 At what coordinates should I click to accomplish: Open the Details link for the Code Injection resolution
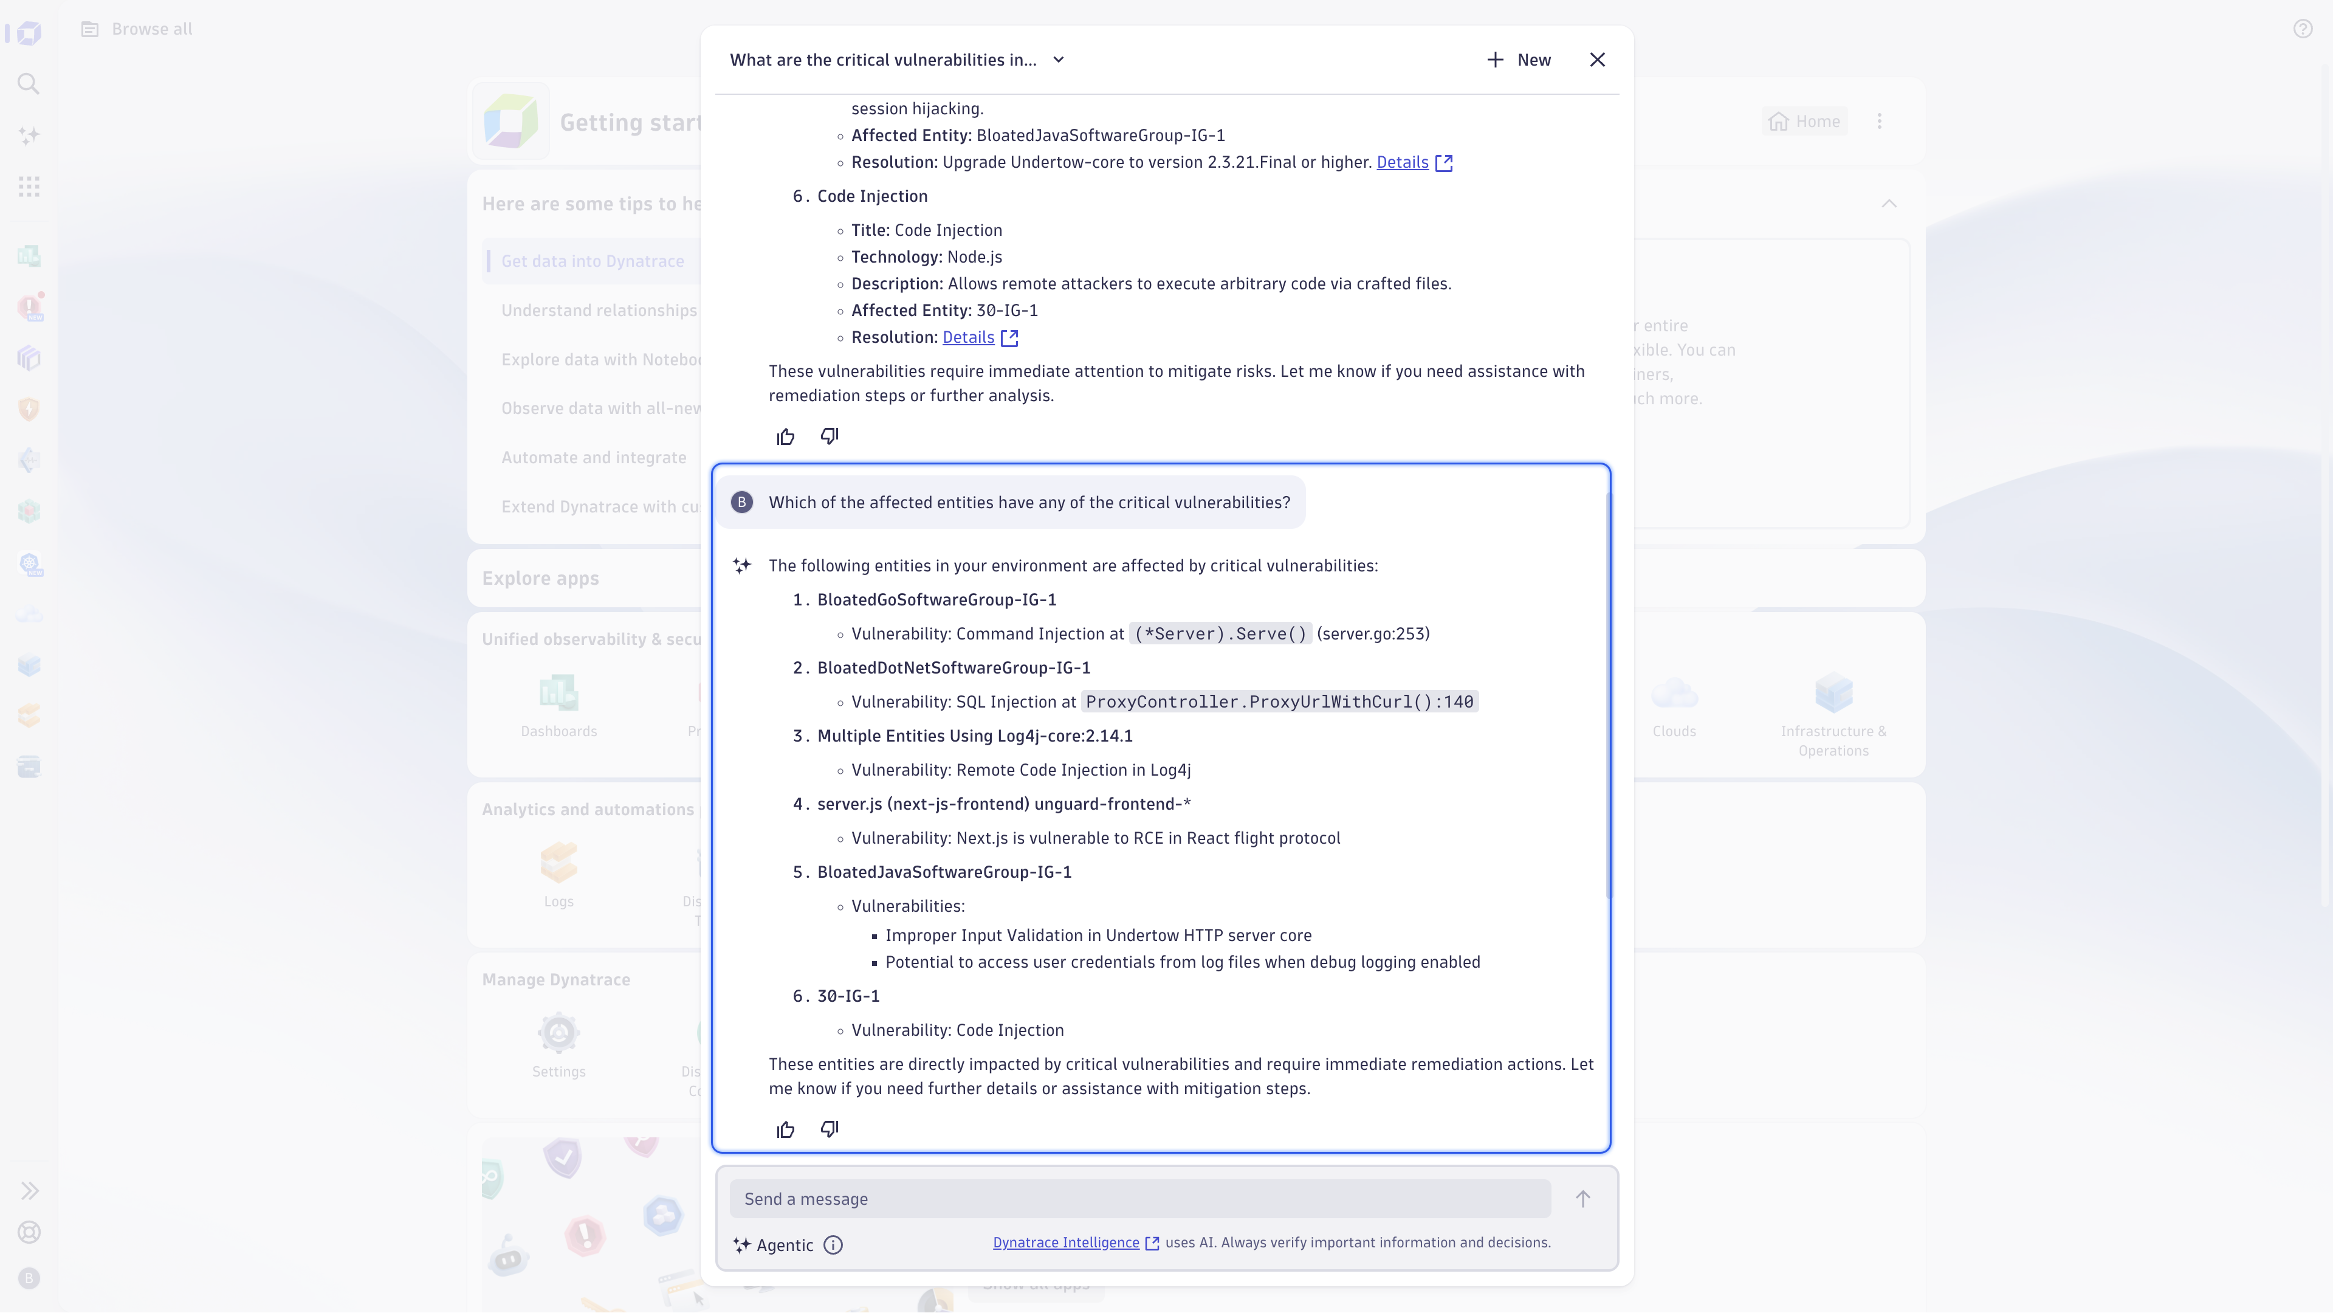click(968, 337)
